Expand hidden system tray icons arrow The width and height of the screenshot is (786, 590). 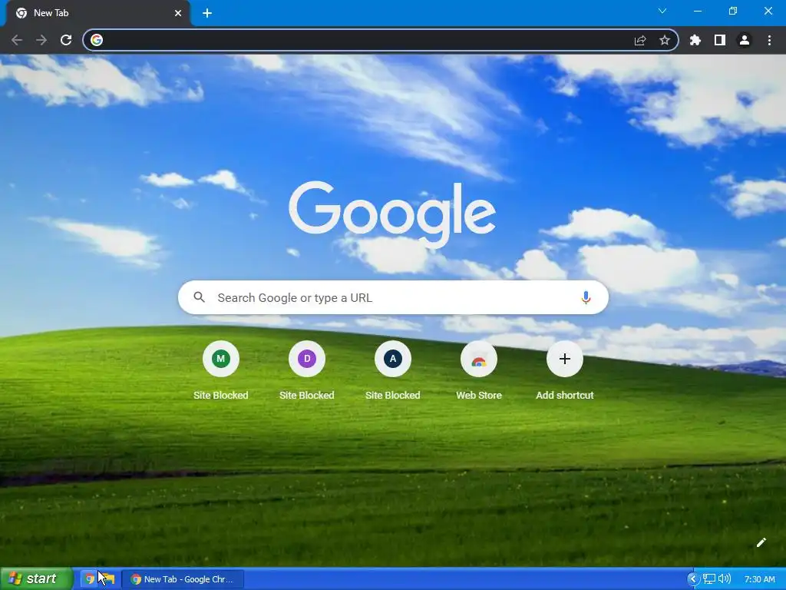693,579
